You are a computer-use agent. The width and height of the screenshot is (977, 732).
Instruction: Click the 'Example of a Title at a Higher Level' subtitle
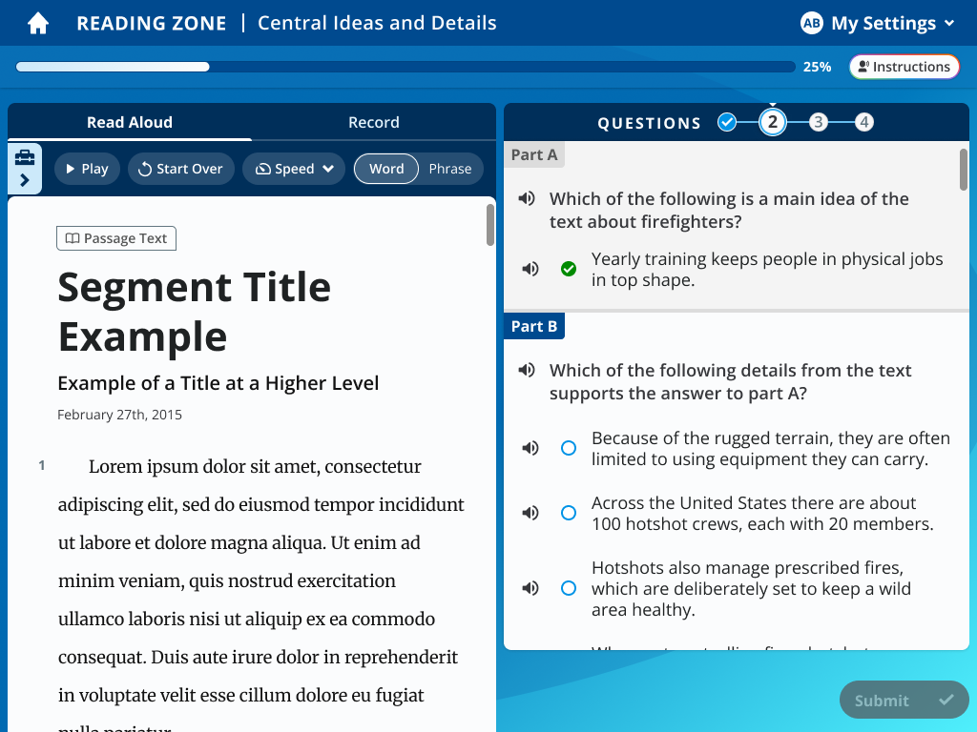pos(218,383)
